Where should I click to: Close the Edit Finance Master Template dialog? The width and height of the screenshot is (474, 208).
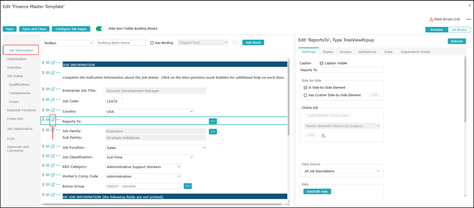(469, 5)
